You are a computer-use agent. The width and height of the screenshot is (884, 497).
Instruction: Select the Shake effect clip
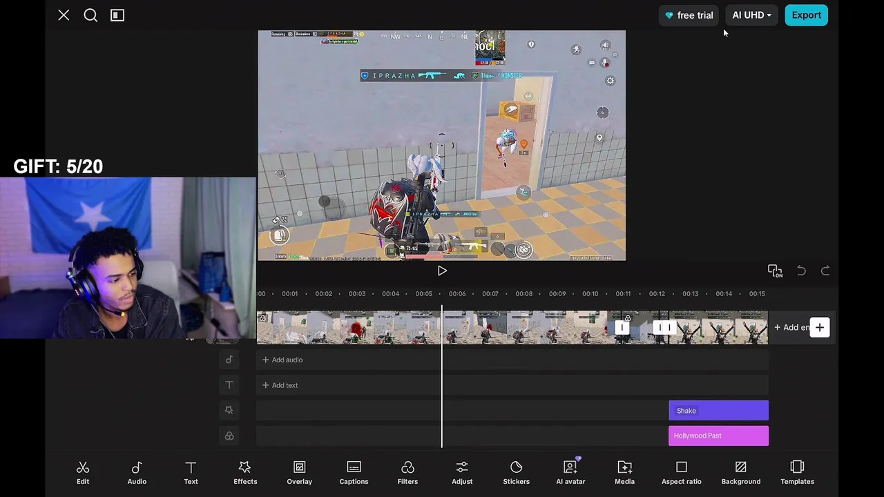718,411
